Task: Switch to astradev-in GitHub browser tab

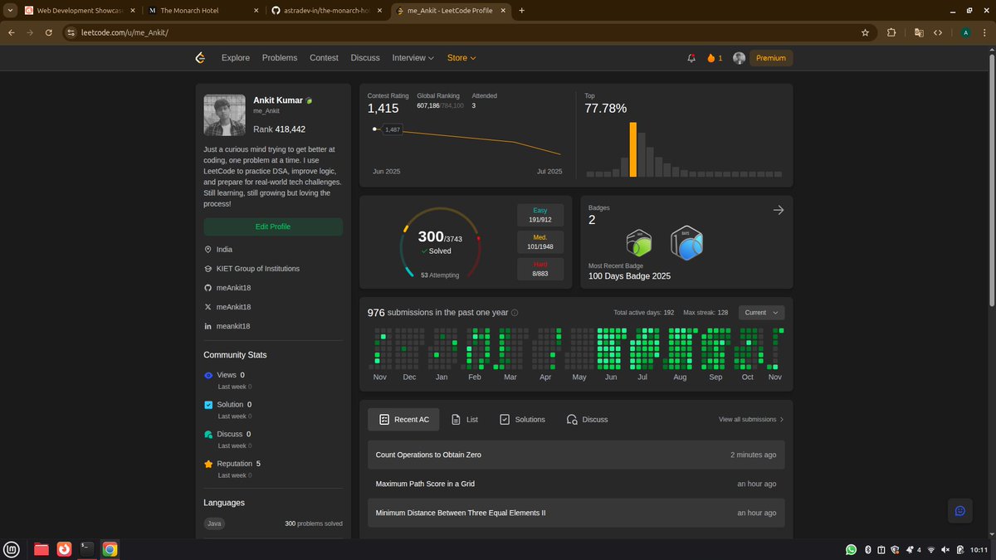Action: click(325, 11)
